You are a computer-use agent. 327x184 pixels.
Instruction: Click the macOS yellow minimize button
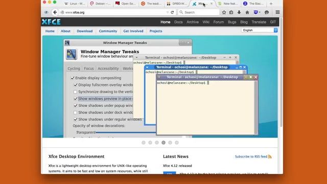pyautogui.click(x=50, y=2)
